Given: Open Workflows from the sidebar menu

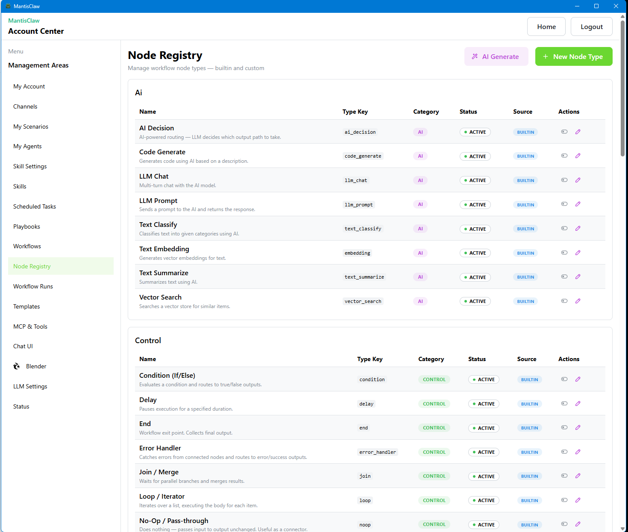Looking at the screenshot, I should [27, 246].
